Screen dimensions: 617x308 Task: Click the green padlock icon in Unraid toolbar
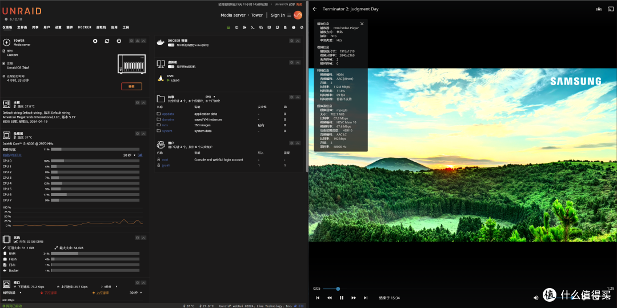[x=228, y=27]
